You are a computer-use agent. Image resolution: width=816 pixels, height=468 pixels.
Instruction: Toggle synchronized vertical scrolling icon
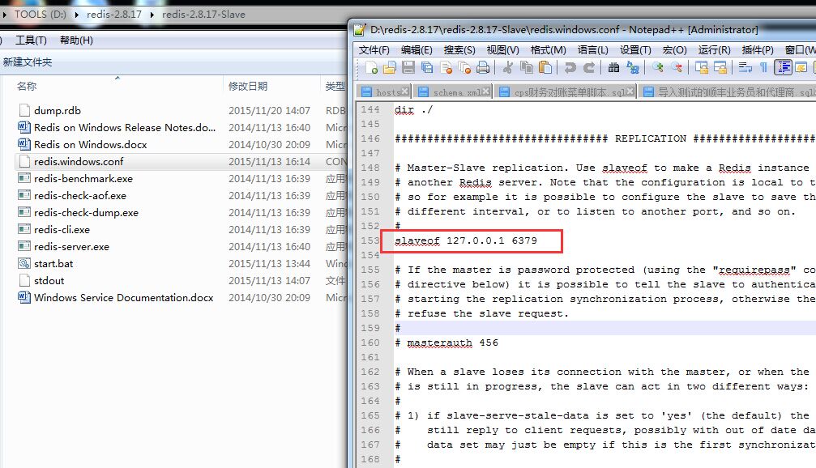(702, 67)
